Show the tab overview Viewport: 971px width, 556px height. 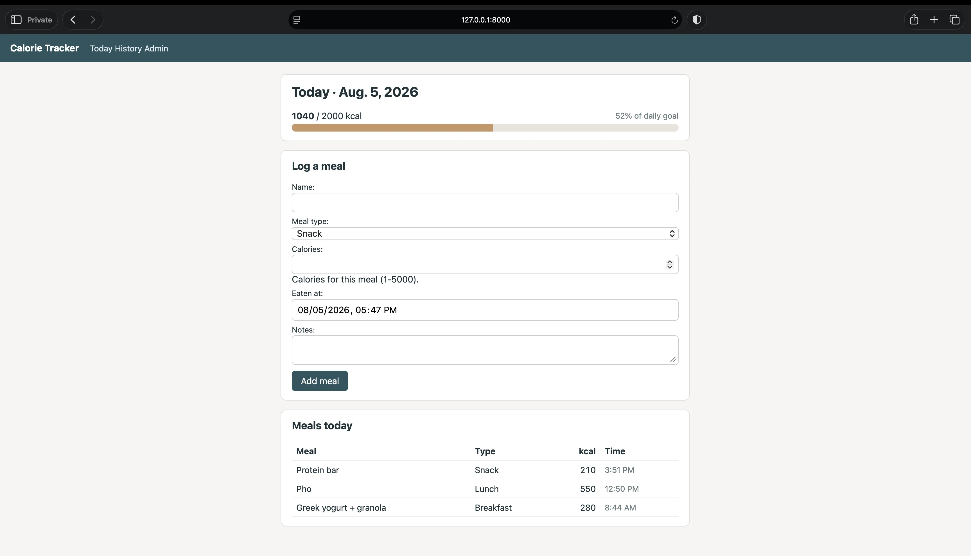[x=954, y=20]
